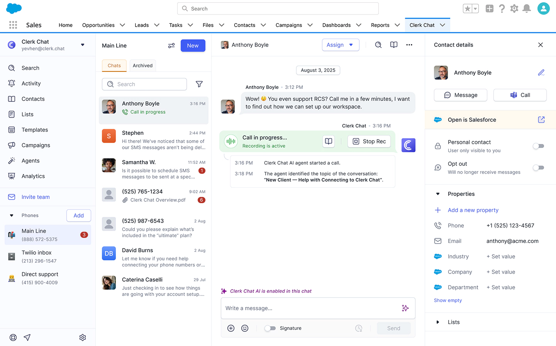Select the Chats tab
This screenshot has width=556, height=346.
coord(114,66)
